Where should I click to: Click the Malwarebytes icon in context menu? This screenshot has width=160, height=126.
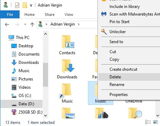click(104, 14)
